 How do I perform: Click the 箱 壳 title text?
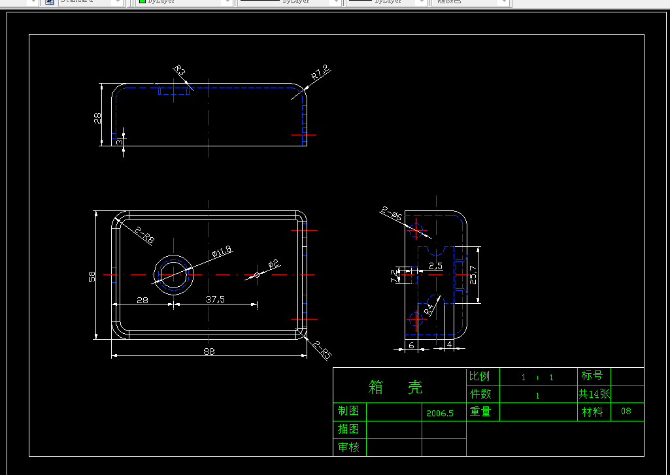coord(395,387)
